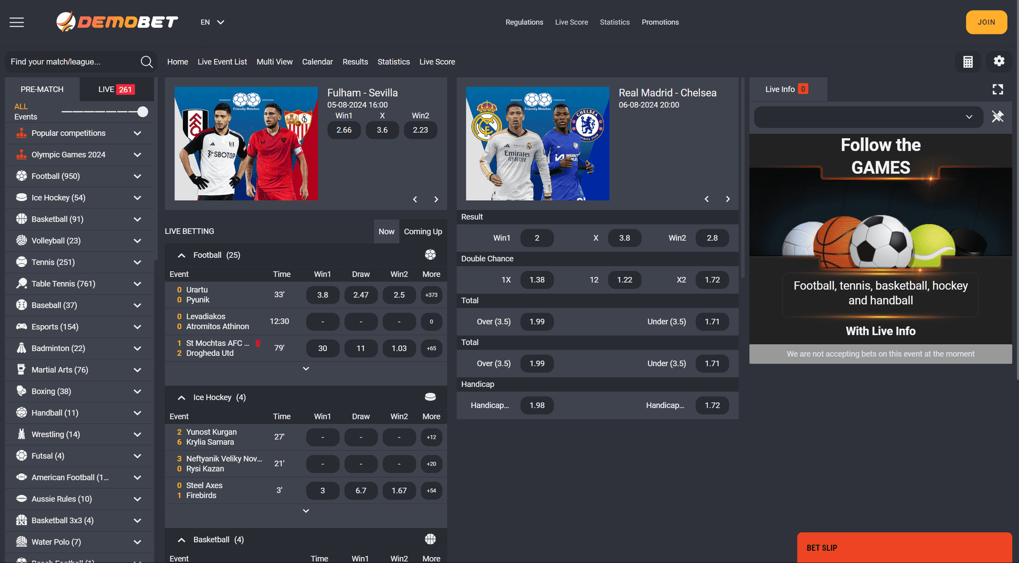This screenshot has height=563, width=1019.
Task: Show next match after Fulham - Sevilla
Action: tap(436, 199)
